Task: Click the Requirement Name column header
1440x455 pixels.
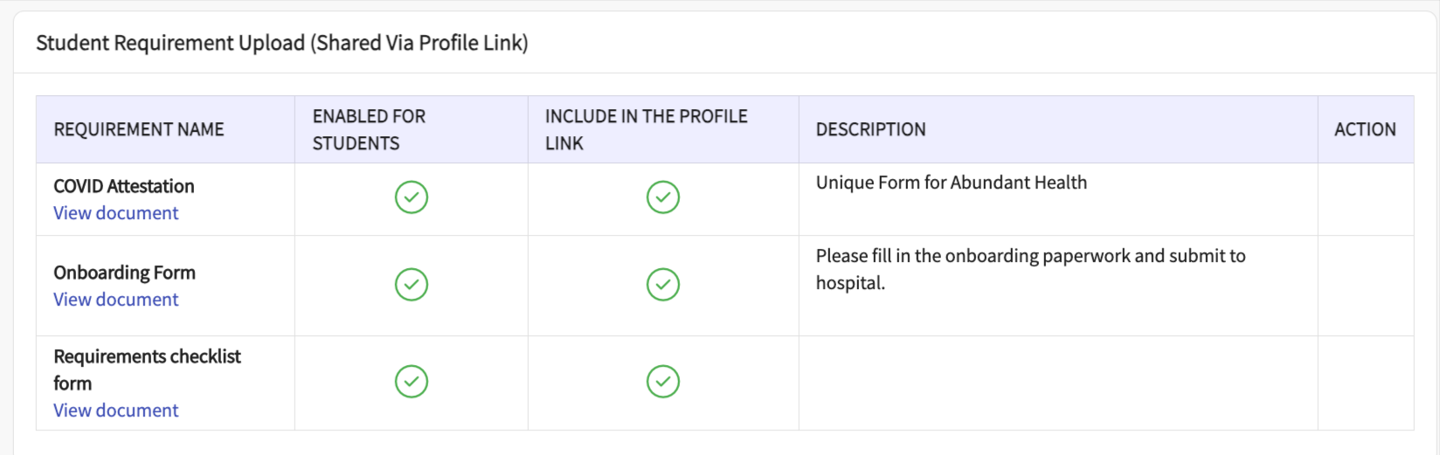Action: (x=139, y=130)
